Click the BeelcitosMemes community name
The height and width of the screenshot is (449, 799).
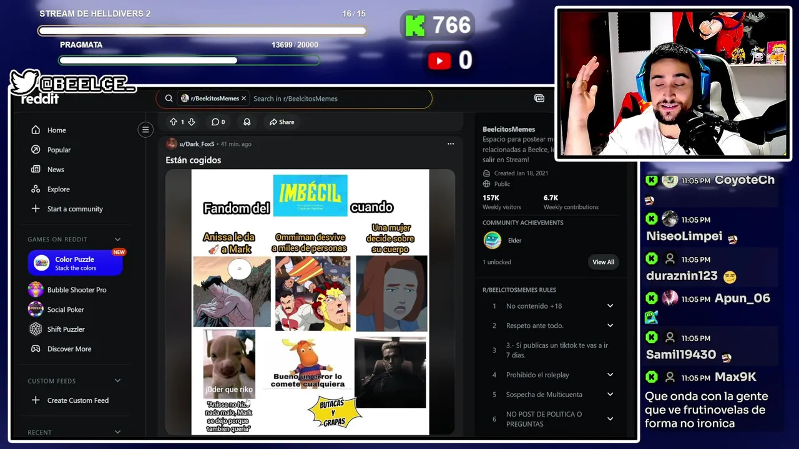(x=509, y=130)
